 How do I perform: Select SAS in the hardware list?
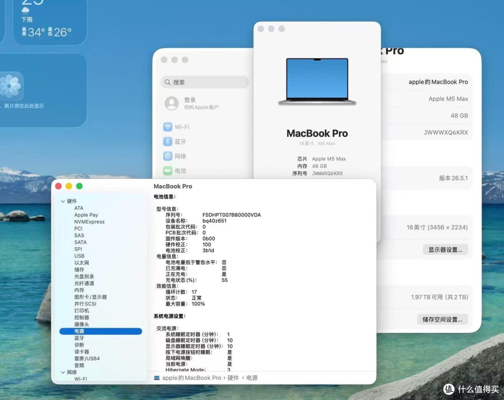(x=79, y=235)
